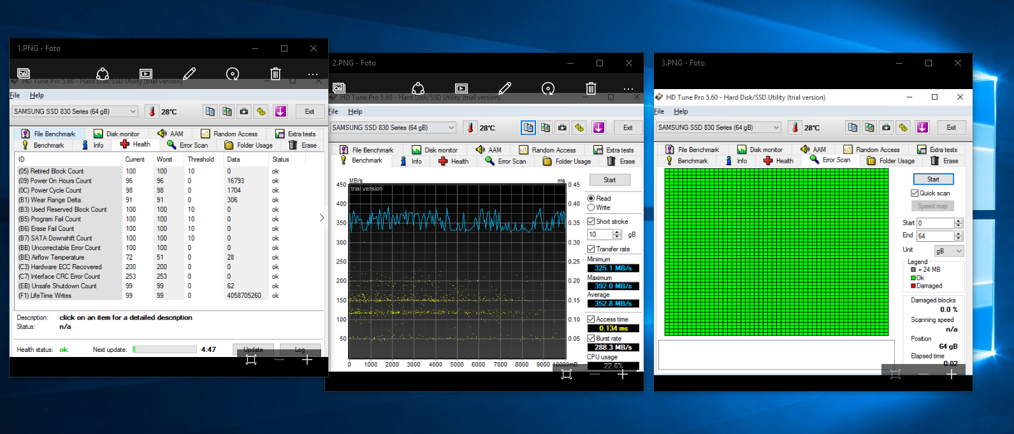Delete the photo in 2.PNG Foto window
Image resolution: width=1014 pixels, height=434 pixels.
[591, 88]
